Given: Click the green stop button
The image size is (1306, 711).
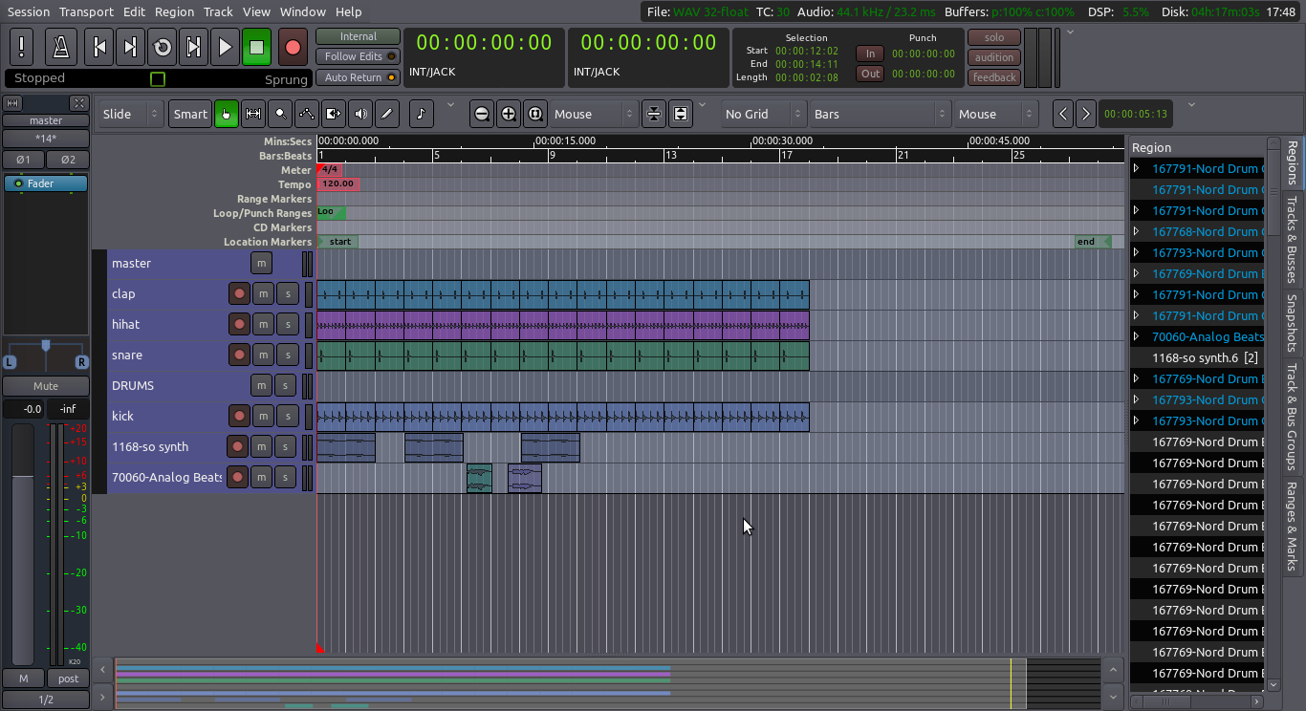Looking at the screenshot, I should click(256, 47).
